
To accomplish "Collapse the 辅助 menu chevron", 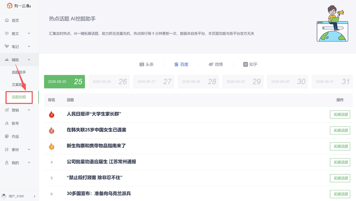I will (29, 60).
